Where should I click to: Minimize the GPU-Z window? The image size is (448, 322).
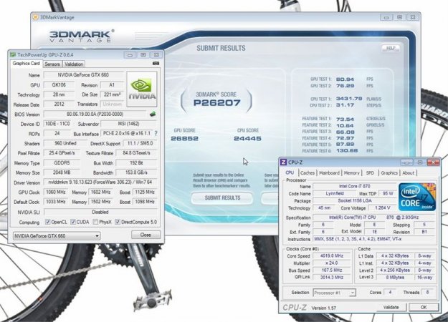tap(130, 54)
